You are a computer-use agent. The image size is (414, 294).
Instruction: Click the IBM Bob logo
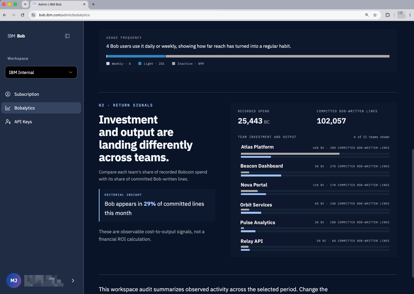click(16, 36)
